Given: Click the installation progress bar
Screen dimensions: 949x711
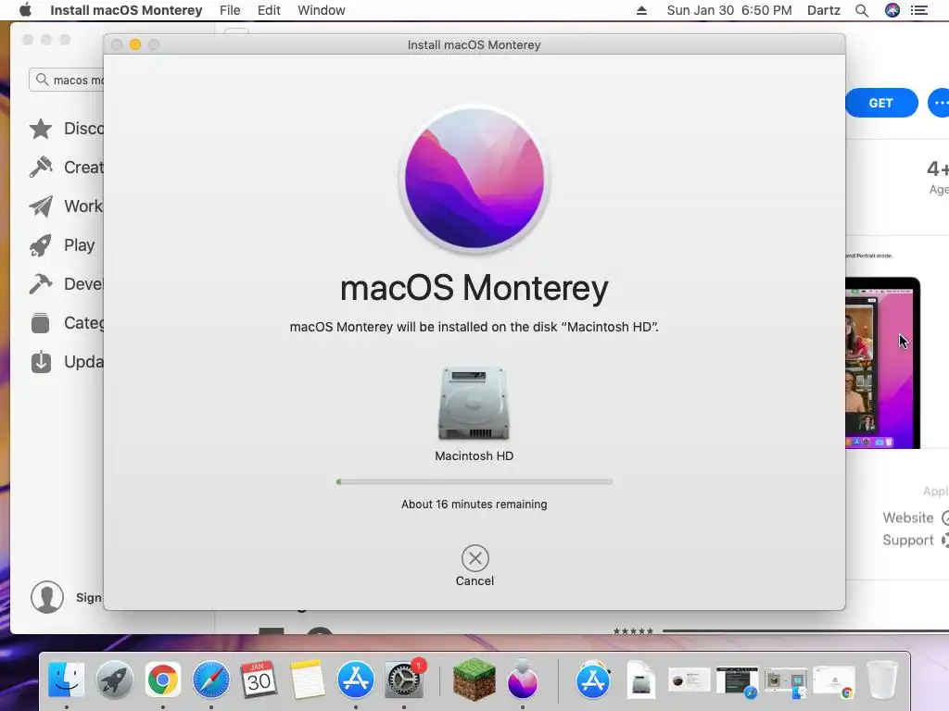Looking at the screenshot, I should [474, 481].
